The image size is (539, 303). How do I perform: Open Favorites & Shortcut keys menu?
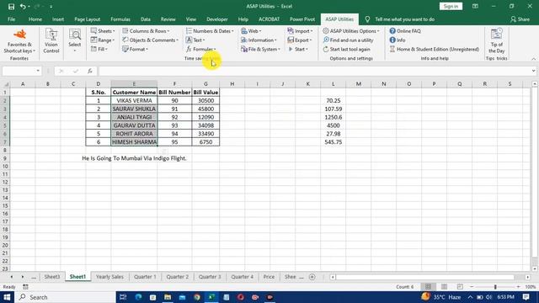(x=19, y=41)
